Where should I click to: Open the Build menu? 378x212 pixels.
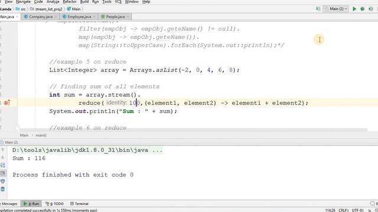tap(84, 2)
